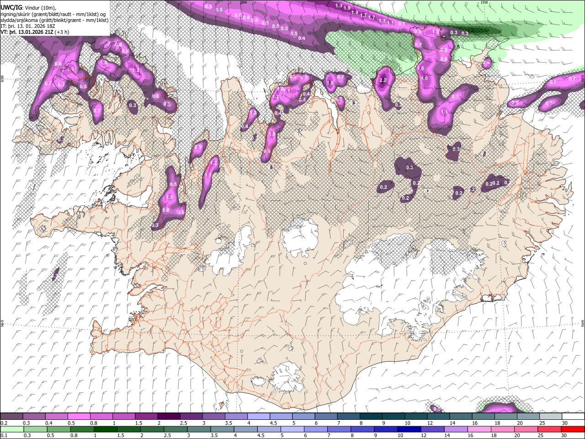The image size is (585, 439).
Task: Pick upper-row darkest purple swatch starting at 2
Action: [169, 417]
